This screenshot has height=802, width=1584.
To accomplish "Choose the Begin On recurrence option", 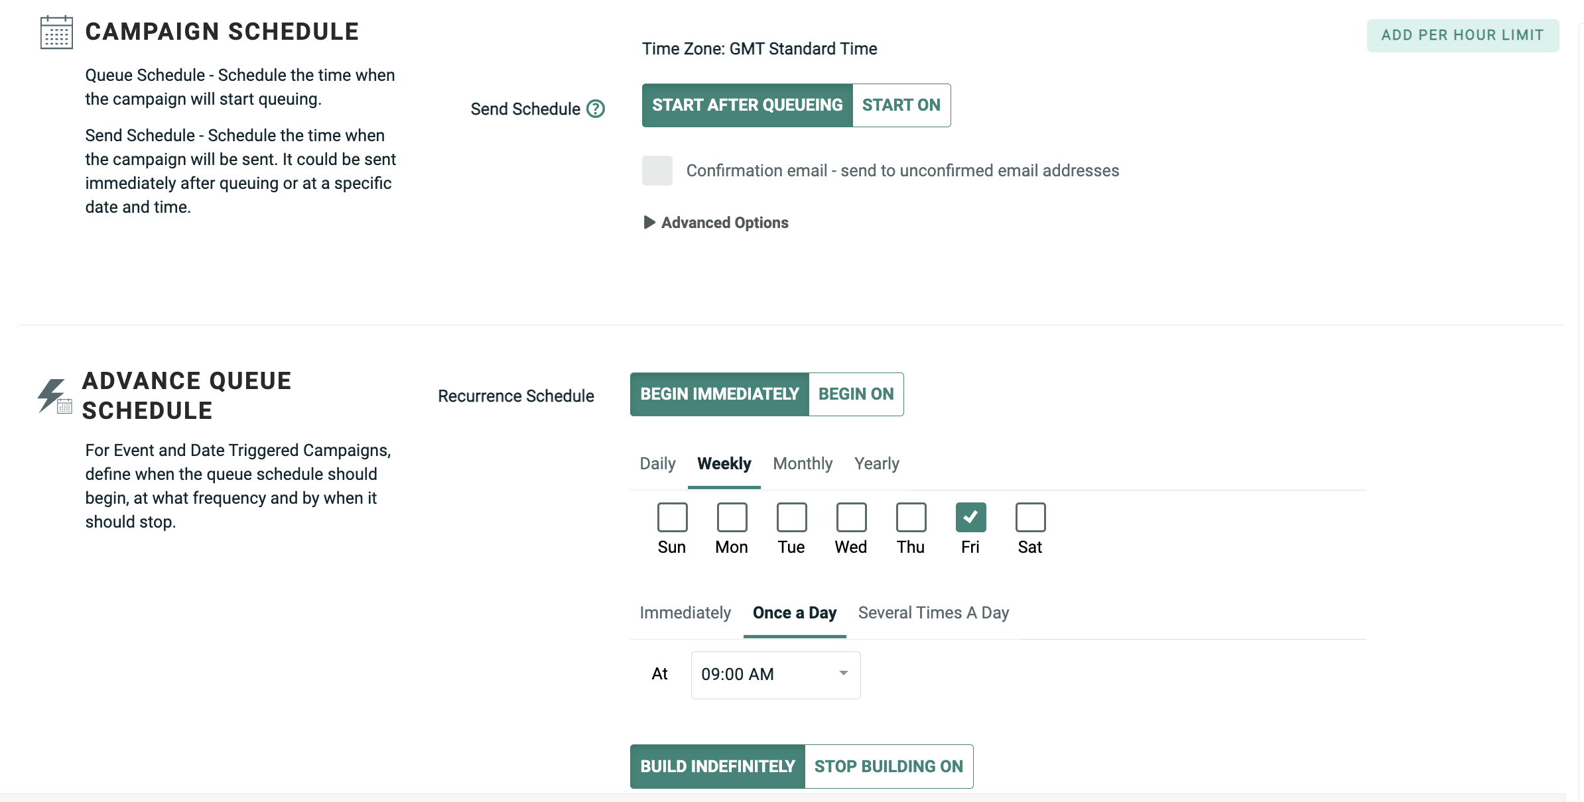I will point(856,394).
